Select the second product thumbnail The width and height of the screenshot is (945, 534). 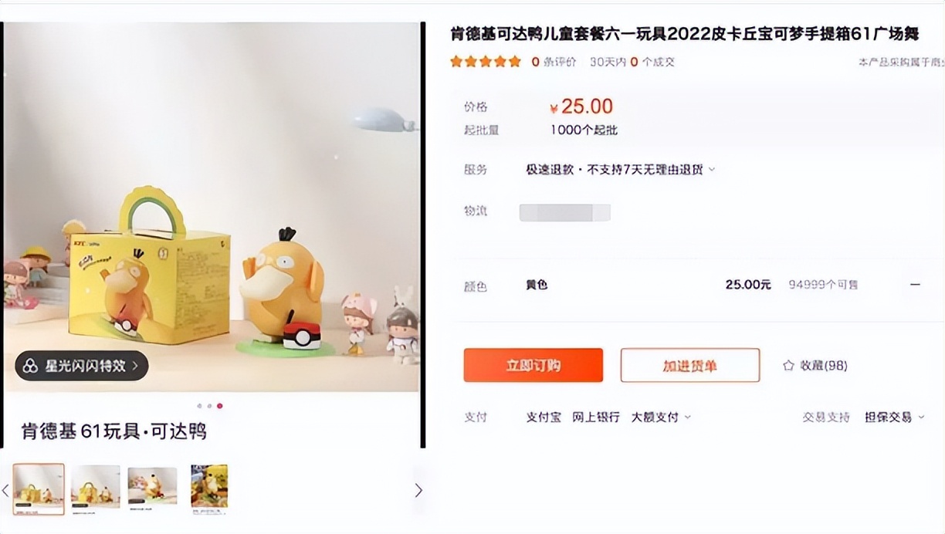coord(96,486)
